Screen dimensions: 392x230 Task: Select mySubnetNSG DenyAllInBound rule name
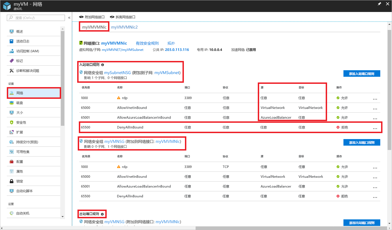coord(130,127)
